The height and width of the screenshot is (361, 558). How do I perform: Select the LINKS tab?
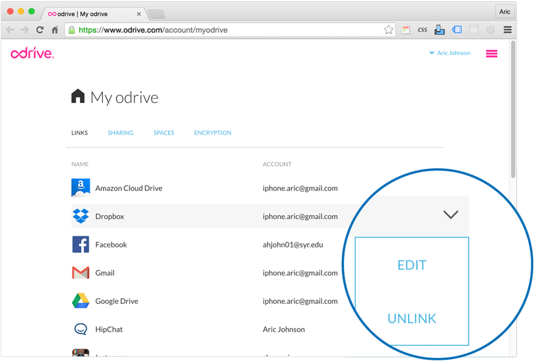(x=79, y=133)
